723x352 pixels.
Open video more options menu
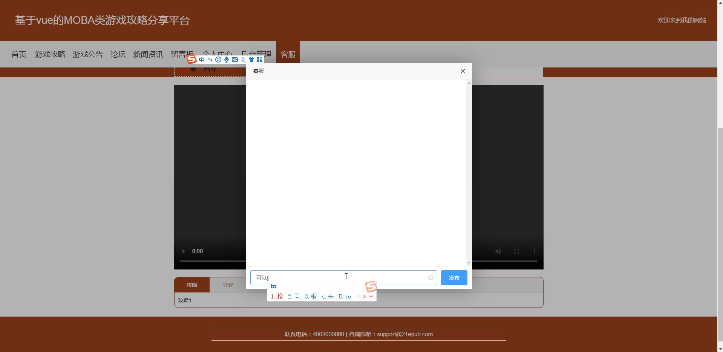coord(534,251)
